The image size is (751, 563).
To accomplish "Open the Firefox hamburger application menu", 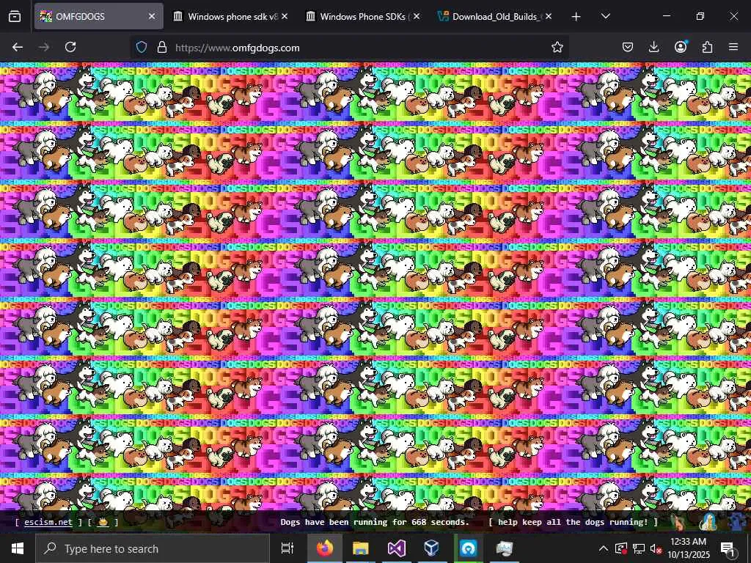I will (x=733, y=47).
